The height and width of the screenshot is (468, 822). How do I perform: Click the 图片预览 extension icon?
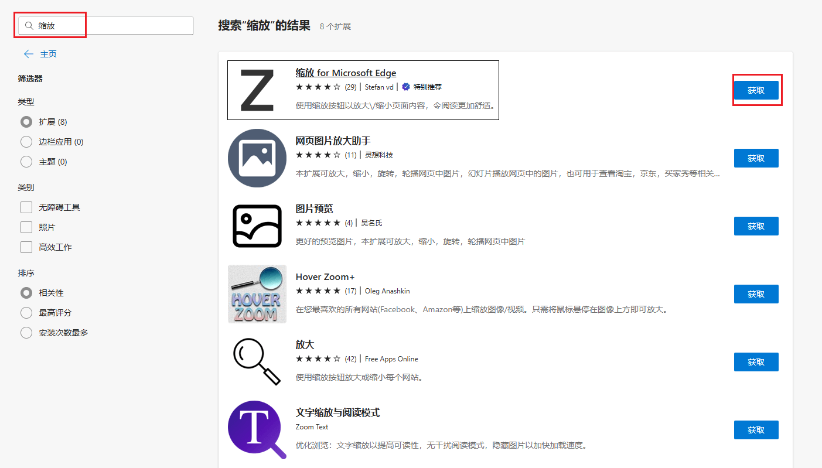click(257, 226)
